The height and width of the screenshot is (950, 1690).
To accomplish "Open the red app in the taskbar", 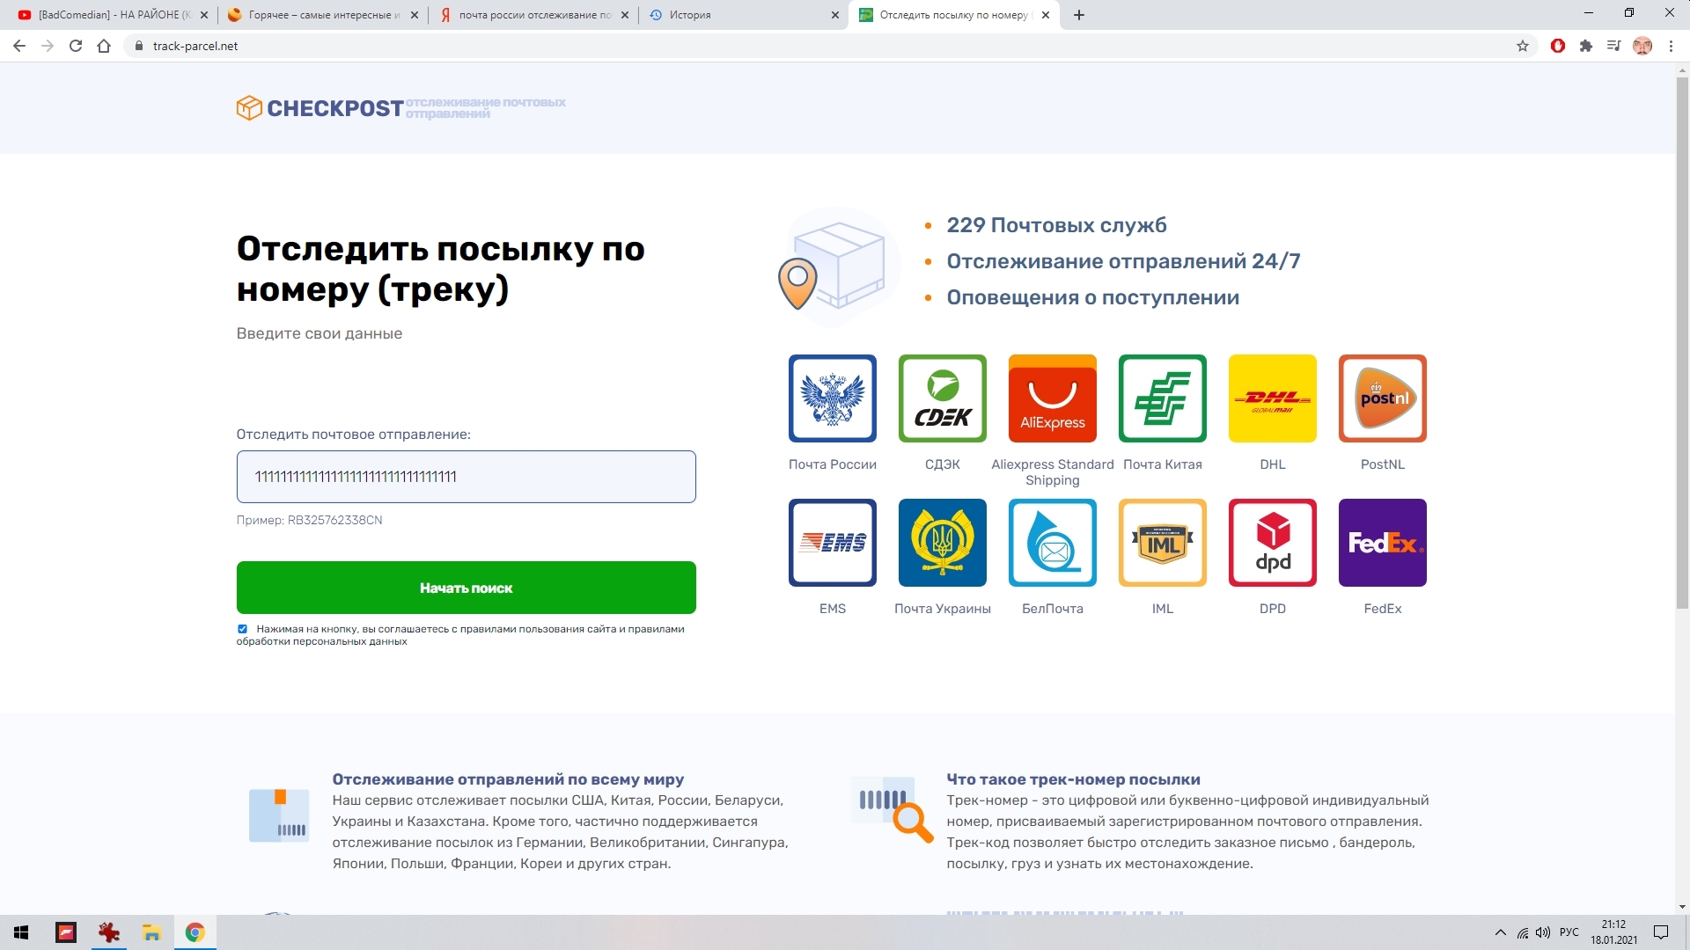I will pos(66,932).
